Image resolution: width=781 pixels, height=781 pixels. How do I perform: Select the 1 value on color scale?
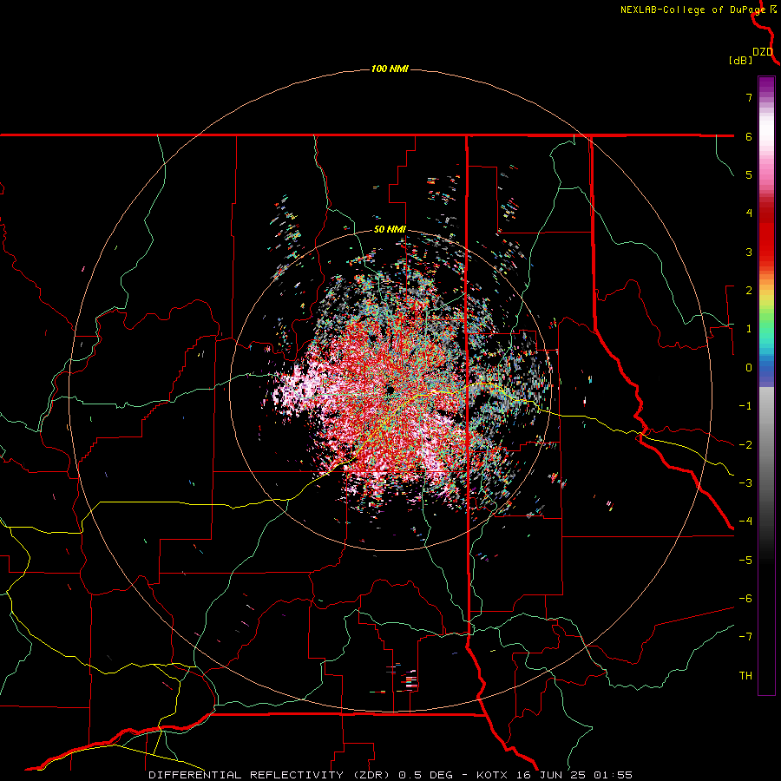pos(749,329)
